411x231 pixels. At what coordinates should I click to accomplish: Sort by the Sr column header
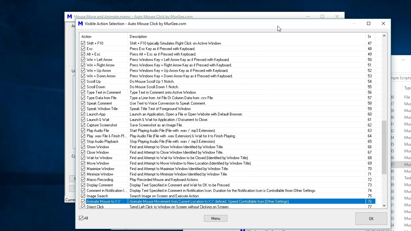point(370,37)
